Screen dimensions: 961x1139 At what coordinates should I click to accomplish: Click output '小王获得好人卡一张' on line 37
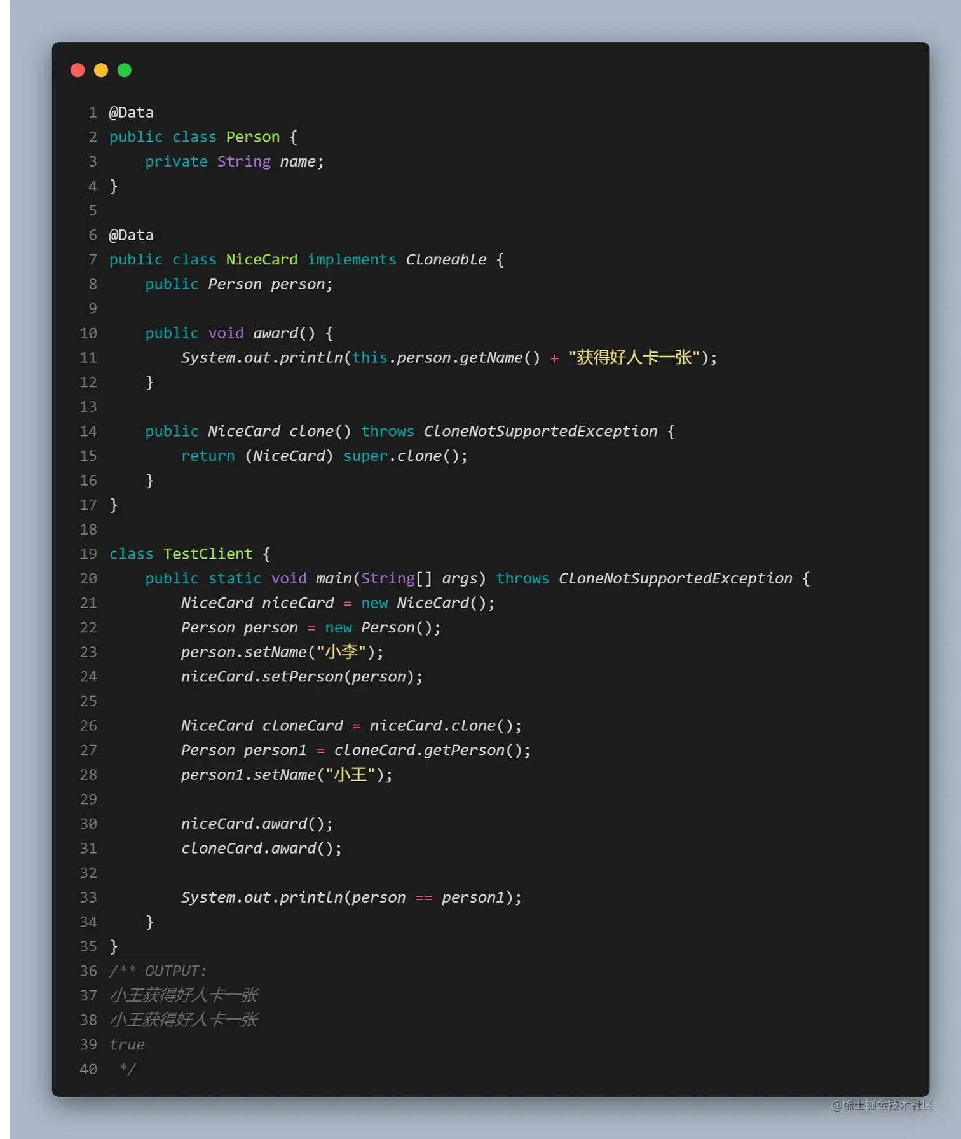[184, 995]
